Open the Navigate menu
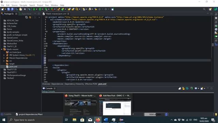Screen dimensions: 218x123 pyautogui.click(x=24, y=5)
